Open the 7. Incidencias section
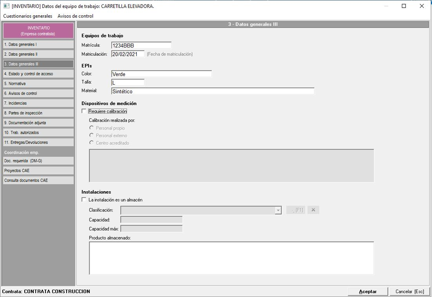The image size is (432, 297). tap(38, 103)
